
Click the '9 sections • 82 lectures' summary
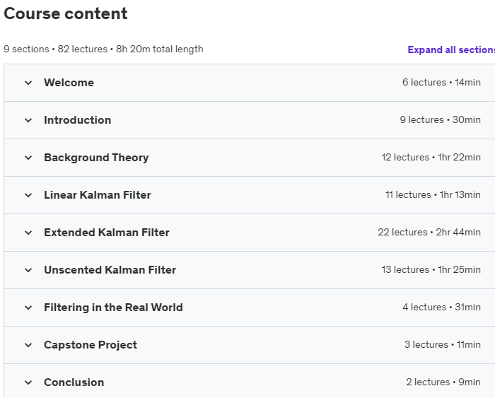point(56,49)
